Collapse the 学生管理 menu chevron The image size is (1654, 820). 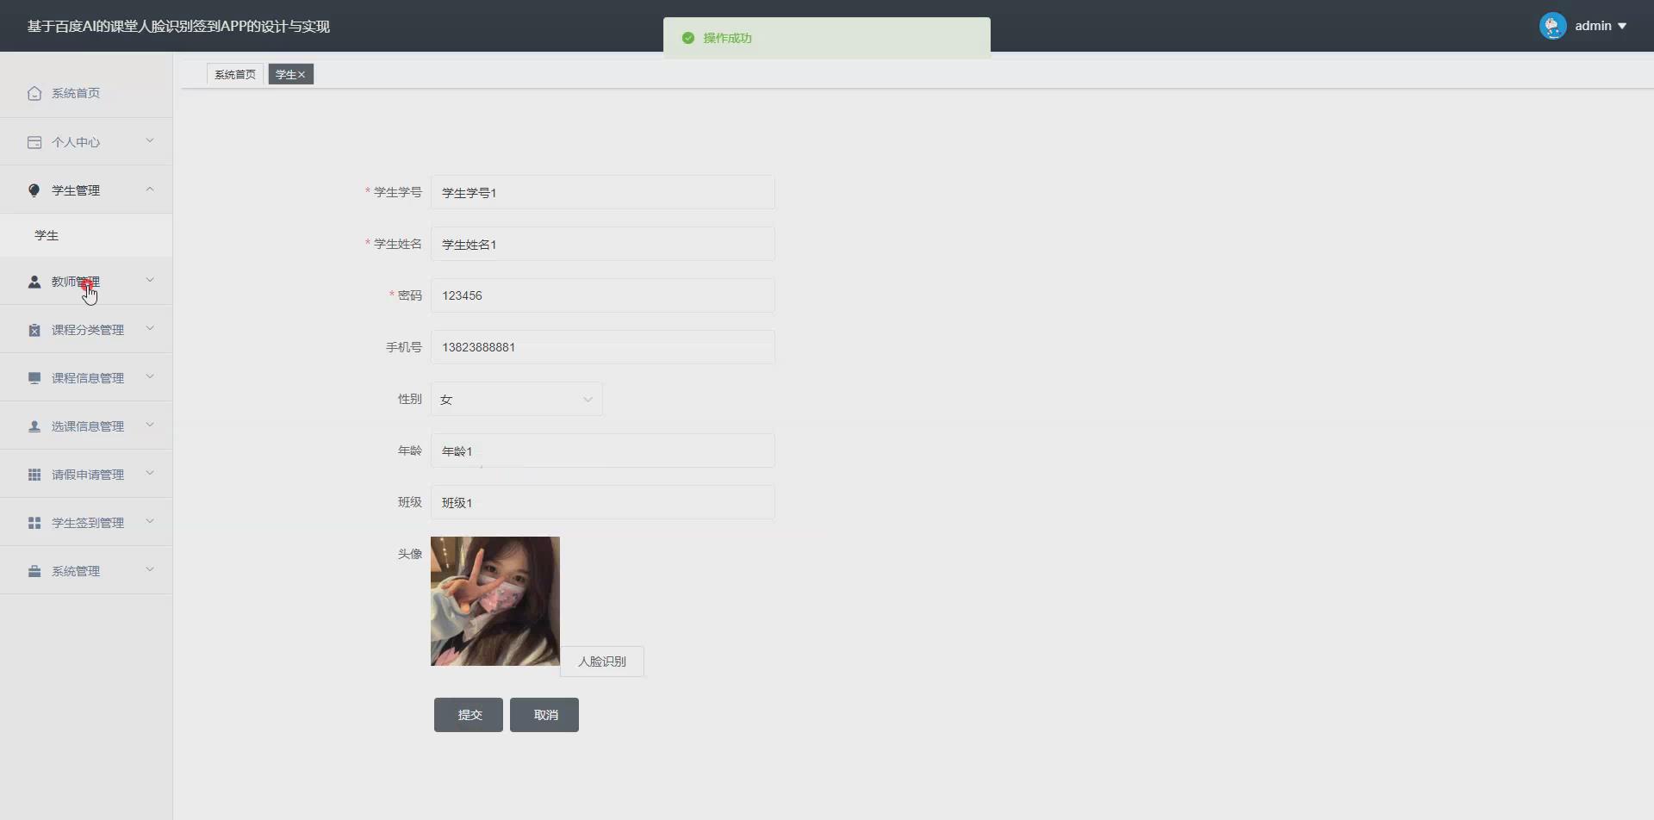pos(150,189)
